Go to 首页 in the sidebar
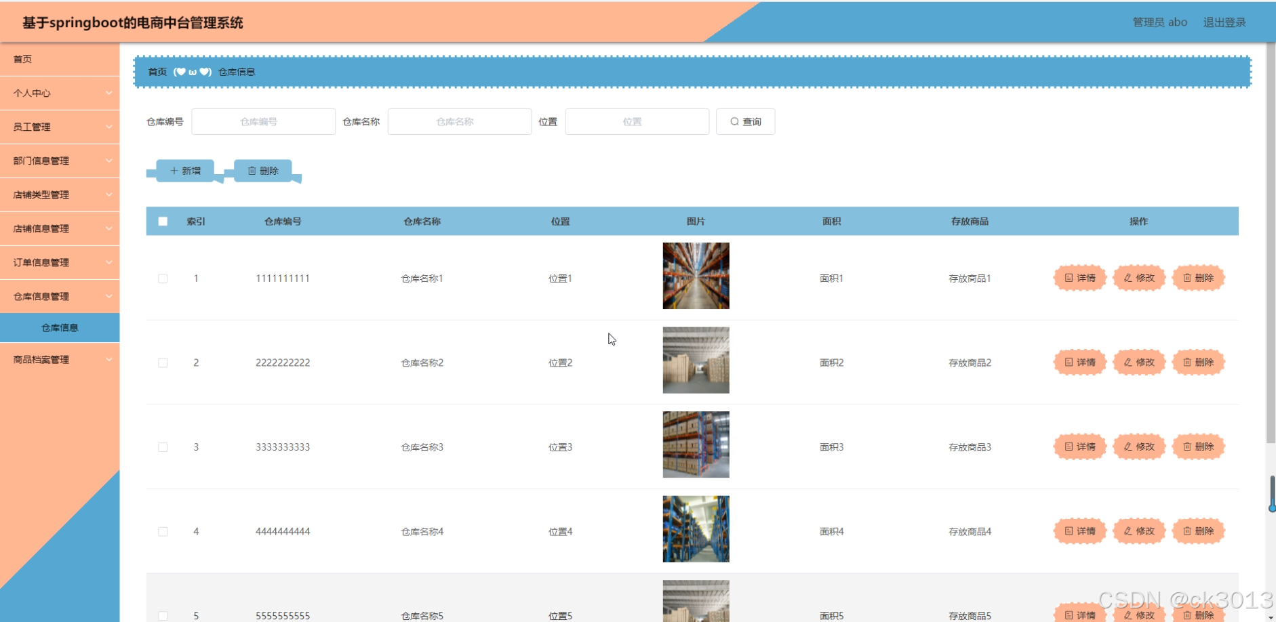The height and width of the screenshot is (622, 1276). (60, 59)
